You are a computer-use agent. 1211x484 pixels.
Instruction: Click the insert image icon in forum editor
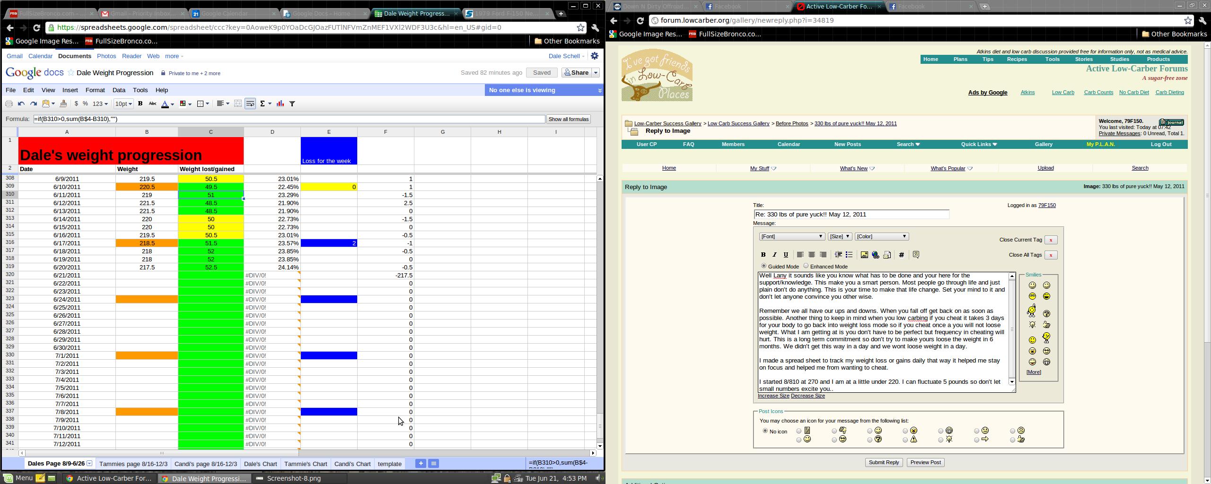[864, 255]
